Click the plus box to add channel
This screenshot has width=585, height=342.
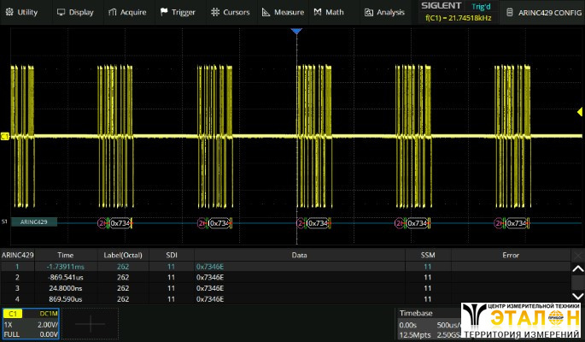click(90, 324)
